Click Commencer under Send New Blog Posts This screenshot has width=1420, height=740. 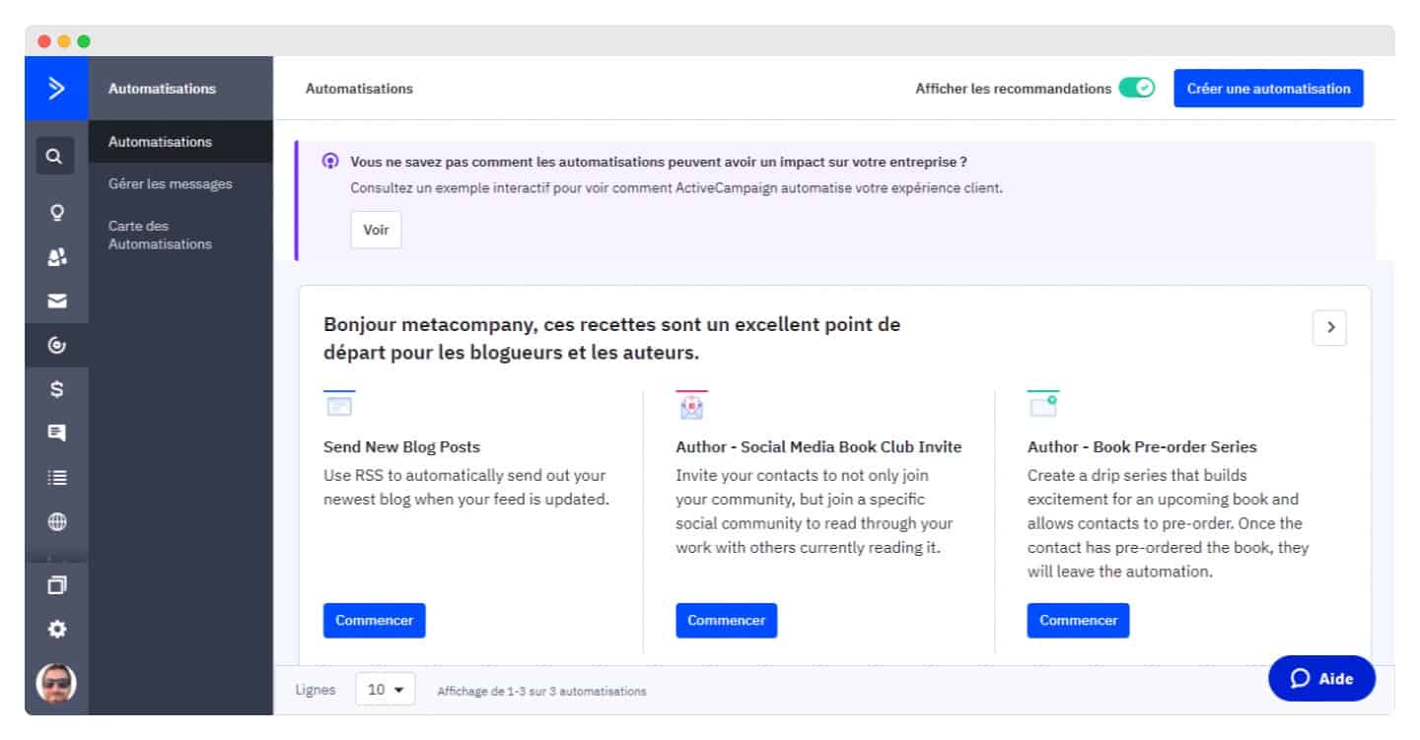pos(375,621)
